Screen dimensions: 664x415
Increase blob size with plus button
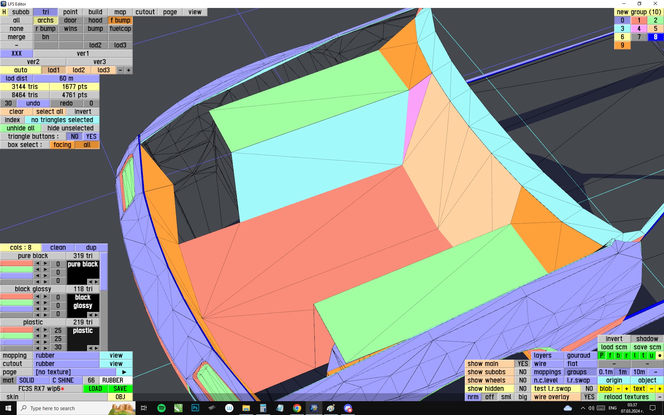pos(626,389)
